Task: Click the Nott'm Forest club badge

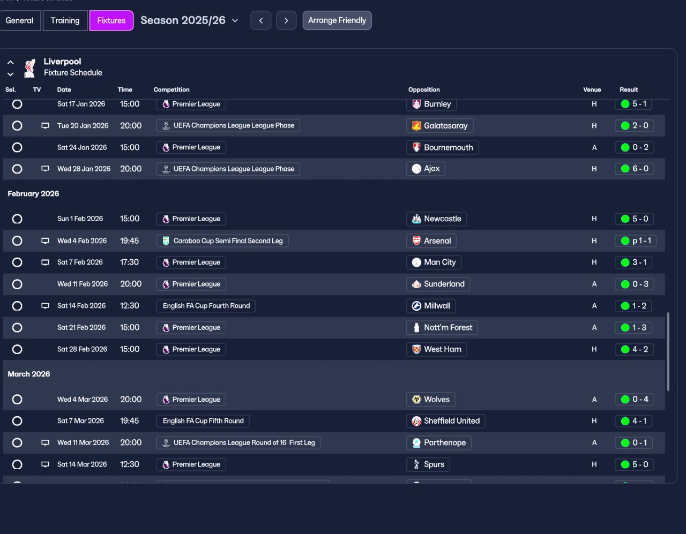Action: 416,328
